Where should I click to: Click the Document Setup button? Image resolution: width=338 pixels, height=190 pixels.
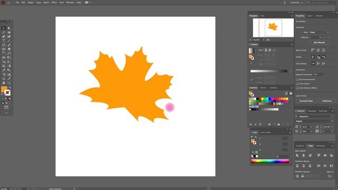[x=306, y=101]
